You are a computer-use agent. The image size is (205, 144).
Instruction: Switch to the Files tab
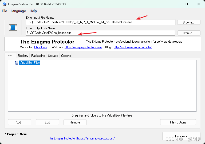pos(10,55)
